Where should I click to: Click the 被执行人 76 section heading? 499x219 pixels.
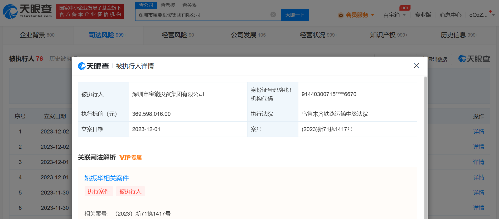click(26, 59)
